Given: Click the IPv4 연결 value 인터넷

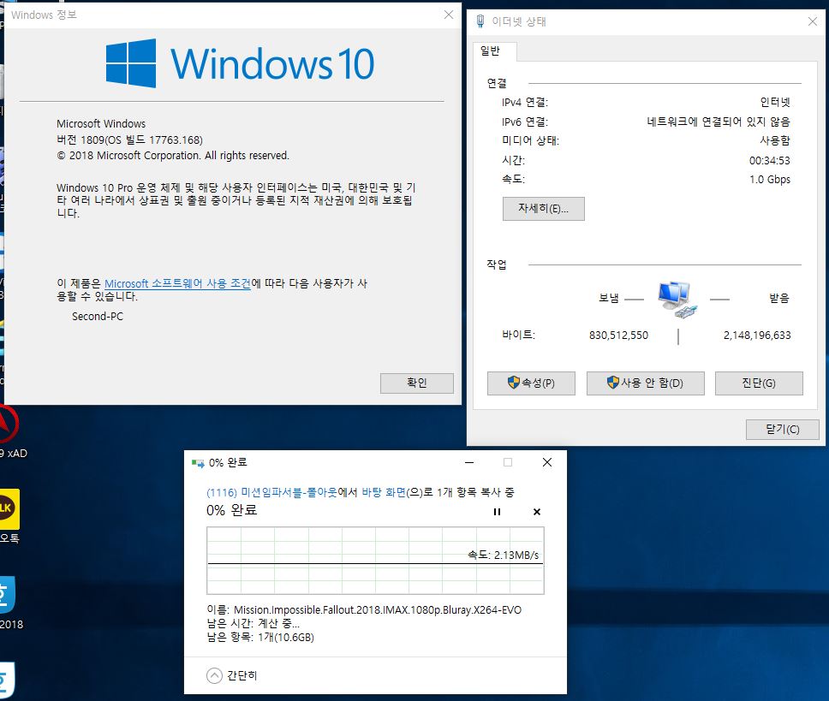Looking at the screenshot, I should click(x=775, y=102).
